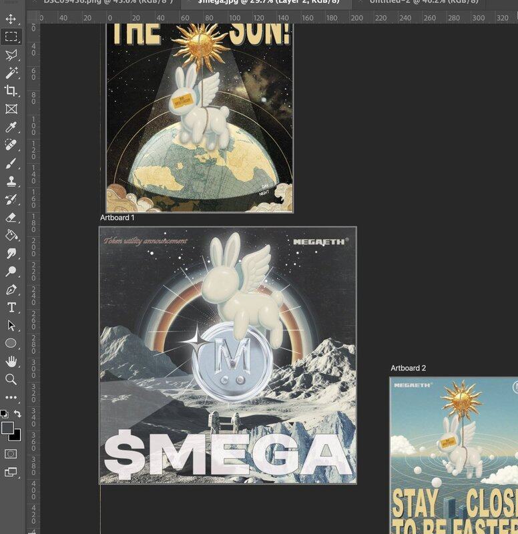Select the Move tool
The width and height of the screenshot is (518, 534).
tap(11, 19)
